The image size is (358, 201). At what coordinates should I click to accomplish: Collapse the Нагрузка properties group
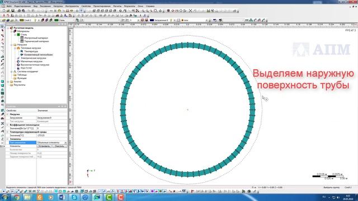click(7, 114)
